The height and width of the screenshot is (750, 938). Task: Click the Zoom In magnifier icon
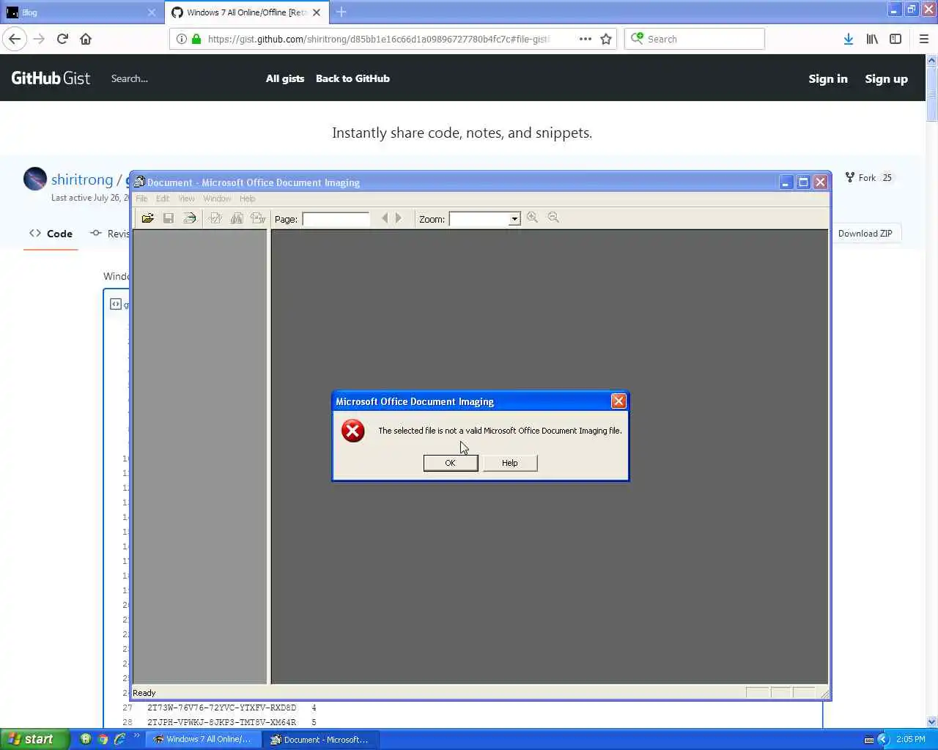533,218
